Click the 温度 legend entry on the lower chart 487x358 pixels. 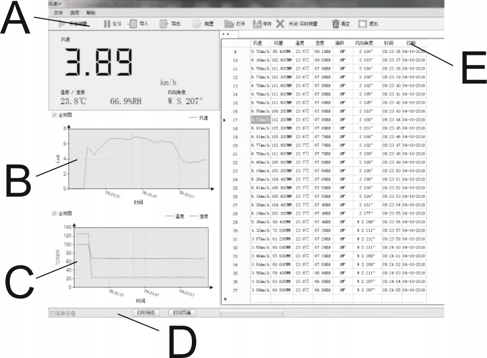click(x=175, y=216)
